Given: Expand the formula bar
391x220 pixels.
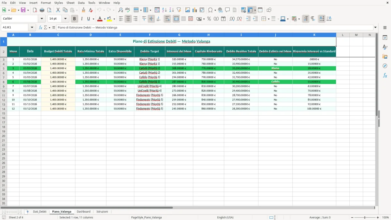Looking at the screenshot, I should [x=375, y=28].
